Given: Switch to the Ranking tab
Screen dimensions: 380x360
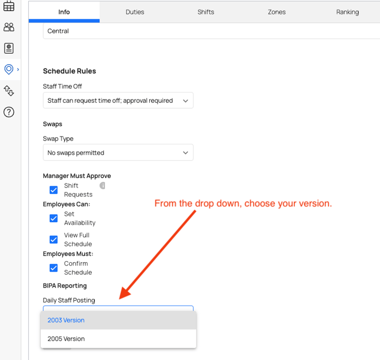Looking at the screenshot, I should pyautogui.click(x=347, y=12).
